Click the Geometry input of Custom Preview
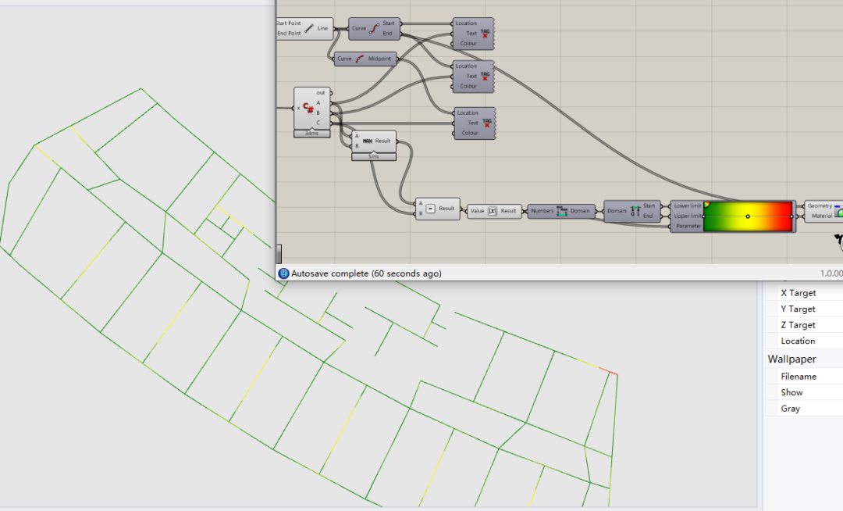Image resolution: width=843 pixels, height=511 pixels. tap(820, 205)
